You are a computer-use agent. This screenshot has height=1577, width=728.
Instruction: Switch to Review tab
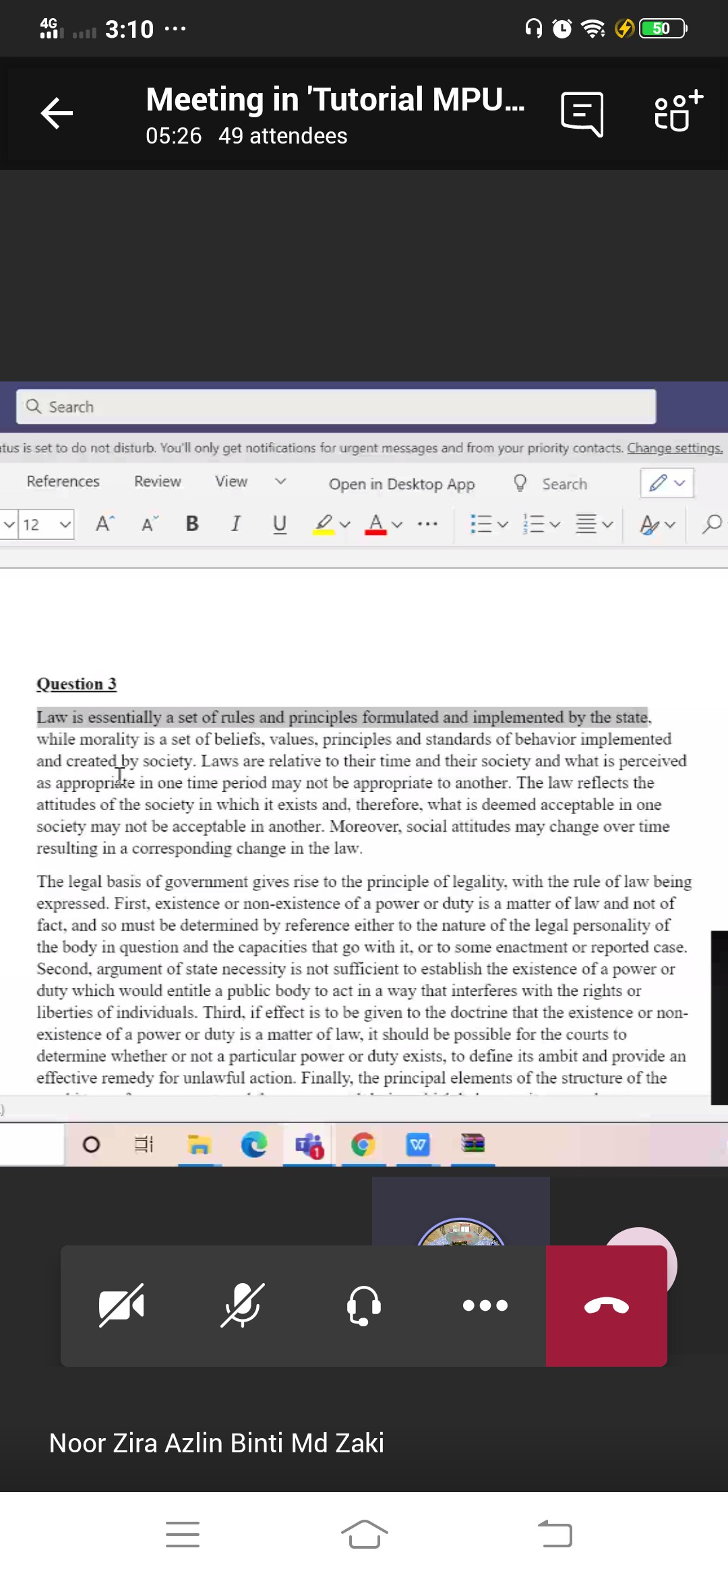click(158, 481)
